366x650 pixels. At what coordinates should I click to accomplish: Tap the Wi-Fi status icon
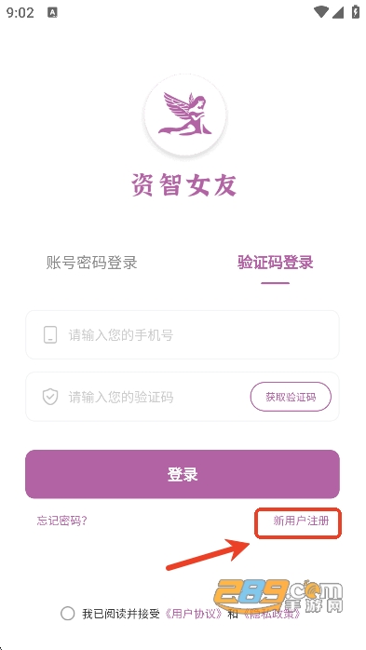[x=320, y=12]
